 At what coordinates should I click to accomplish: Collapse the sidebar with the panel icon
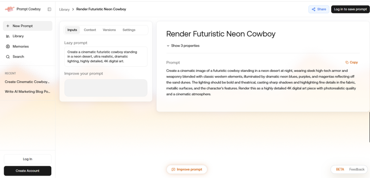tap(49, 9)
